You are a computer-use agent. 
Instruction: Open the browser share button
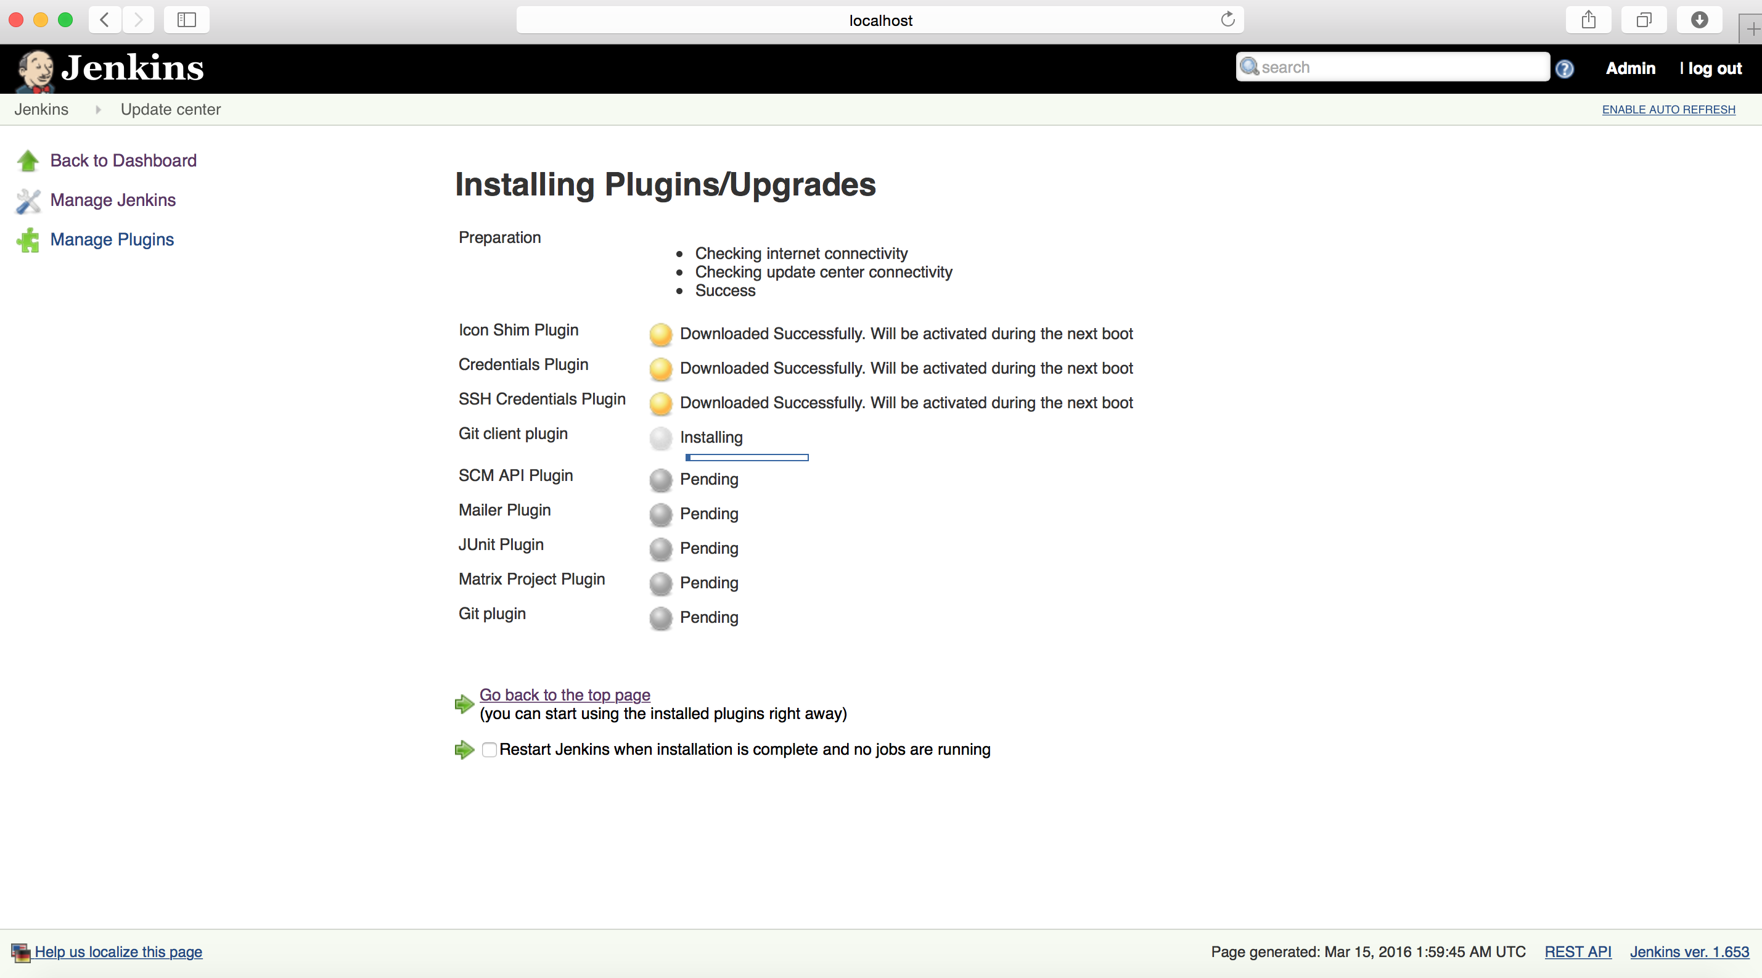point(1588,20)
